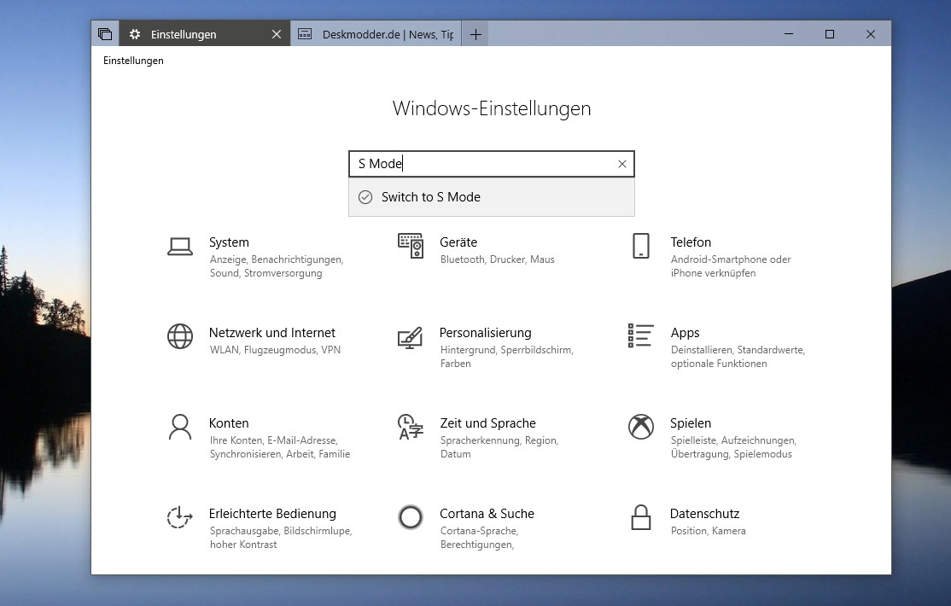Open the Netzwerk und Internet globe icon
Image resolution: width=951 pixels, height=606 pixels.
[180, 336]
